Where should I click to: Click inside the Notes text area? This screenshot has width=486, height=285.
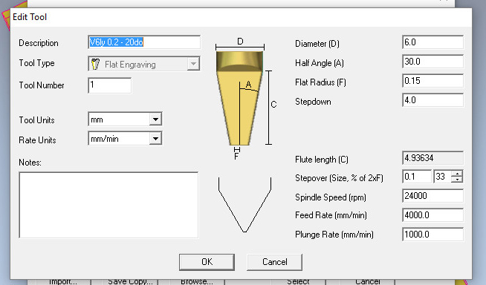(108, 205)
